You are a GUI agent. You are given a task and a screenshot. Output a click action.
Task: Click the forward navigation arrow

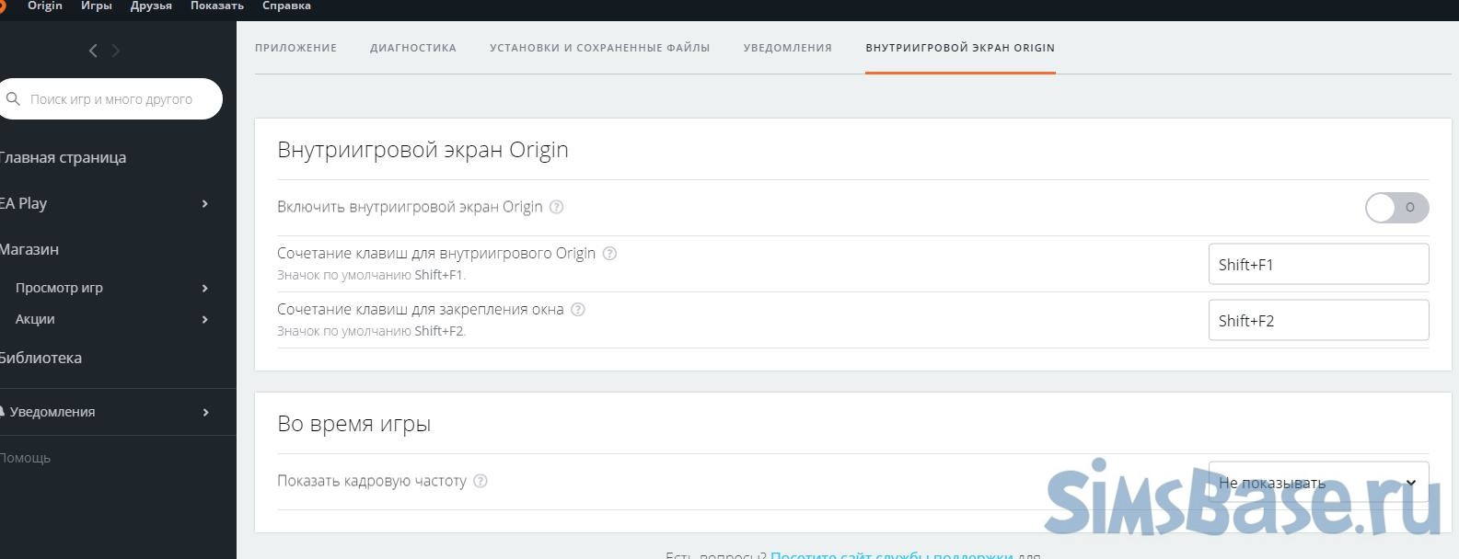click(x=116, y=51)
